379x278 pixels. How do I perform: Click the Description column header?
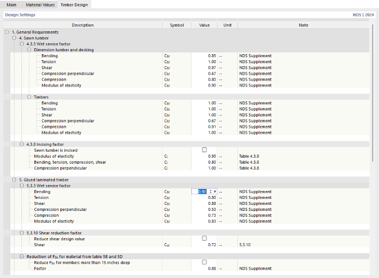click(x=83, y=25)
